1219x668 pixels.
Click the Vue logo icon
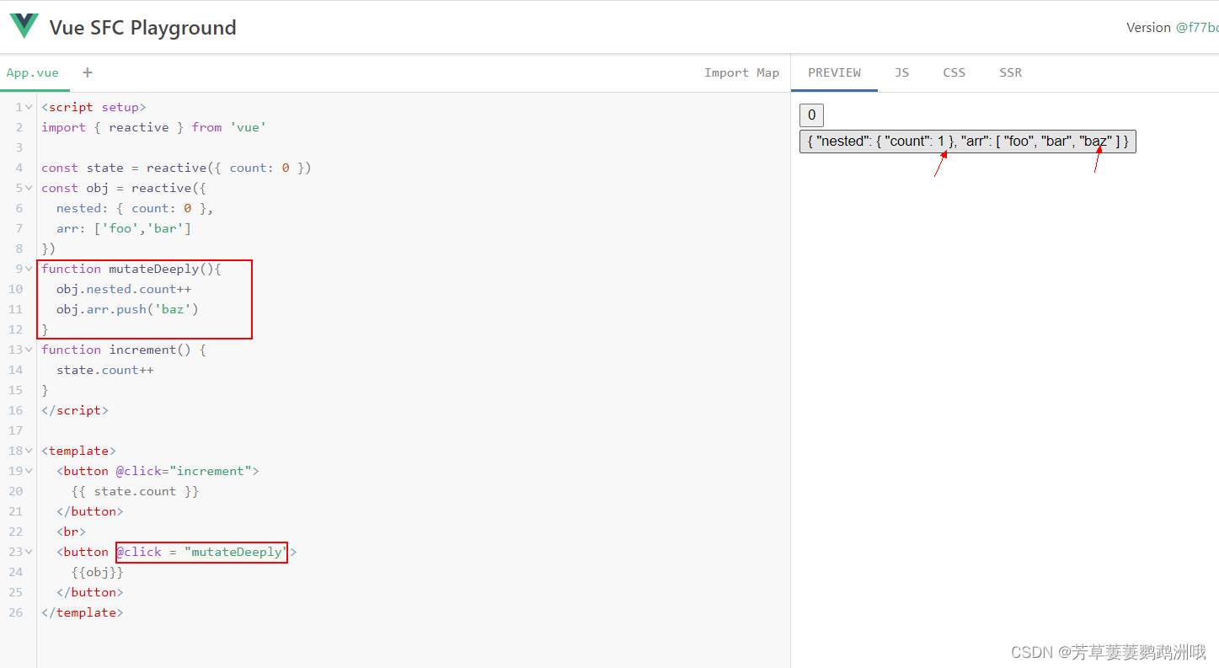coord(24,26)
